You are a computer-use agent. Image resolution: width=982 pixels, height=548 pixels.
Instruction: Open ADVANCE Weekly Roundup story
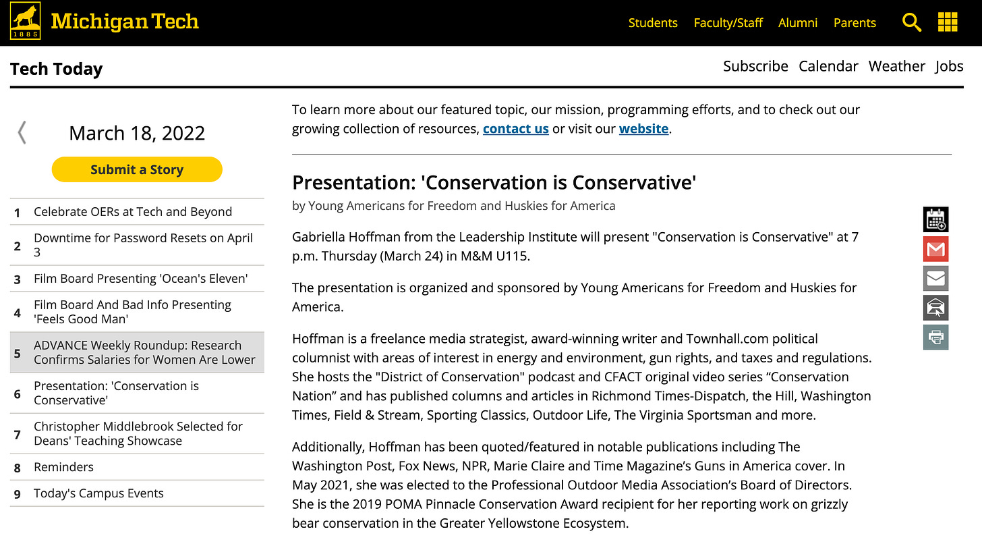coord(137,352)
